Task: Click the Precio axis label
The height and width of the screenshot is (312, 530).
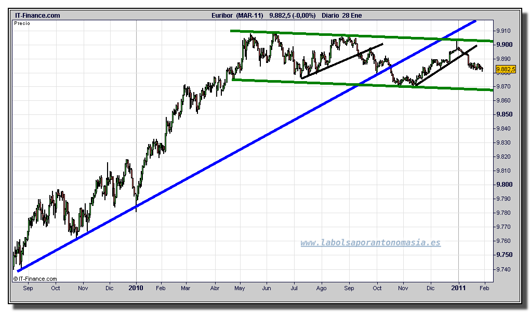Action: click(x=22, y=23)
